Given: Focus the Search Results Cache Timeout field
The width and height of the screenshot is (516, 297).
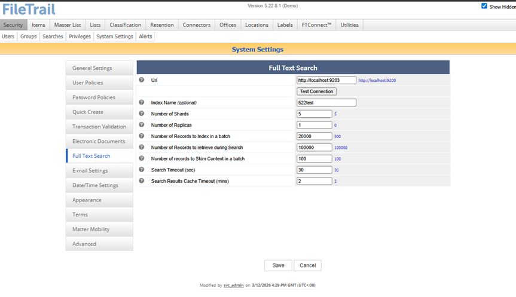Looking at the screenshot, I should point(315,181).
